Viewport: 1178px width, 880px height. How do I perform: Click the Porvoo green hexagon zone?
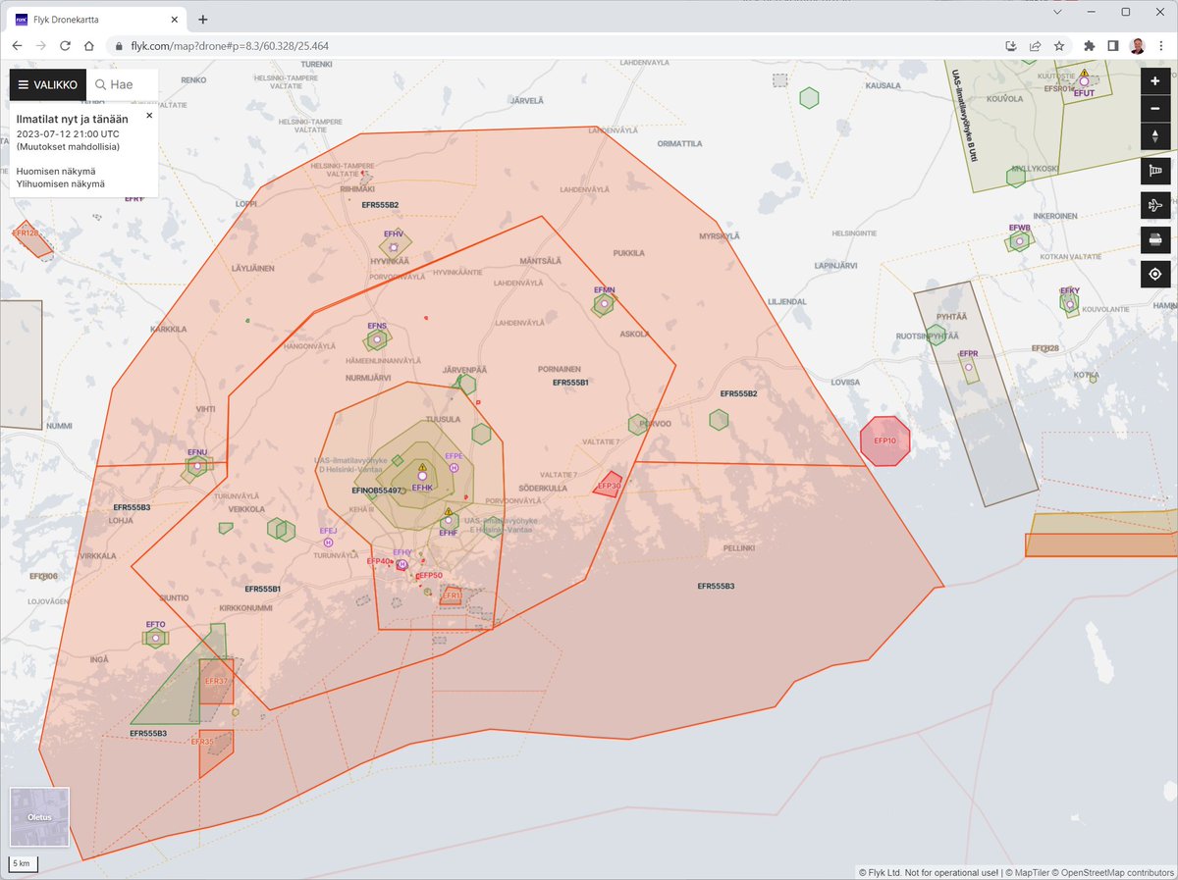[x=639, y=423]
